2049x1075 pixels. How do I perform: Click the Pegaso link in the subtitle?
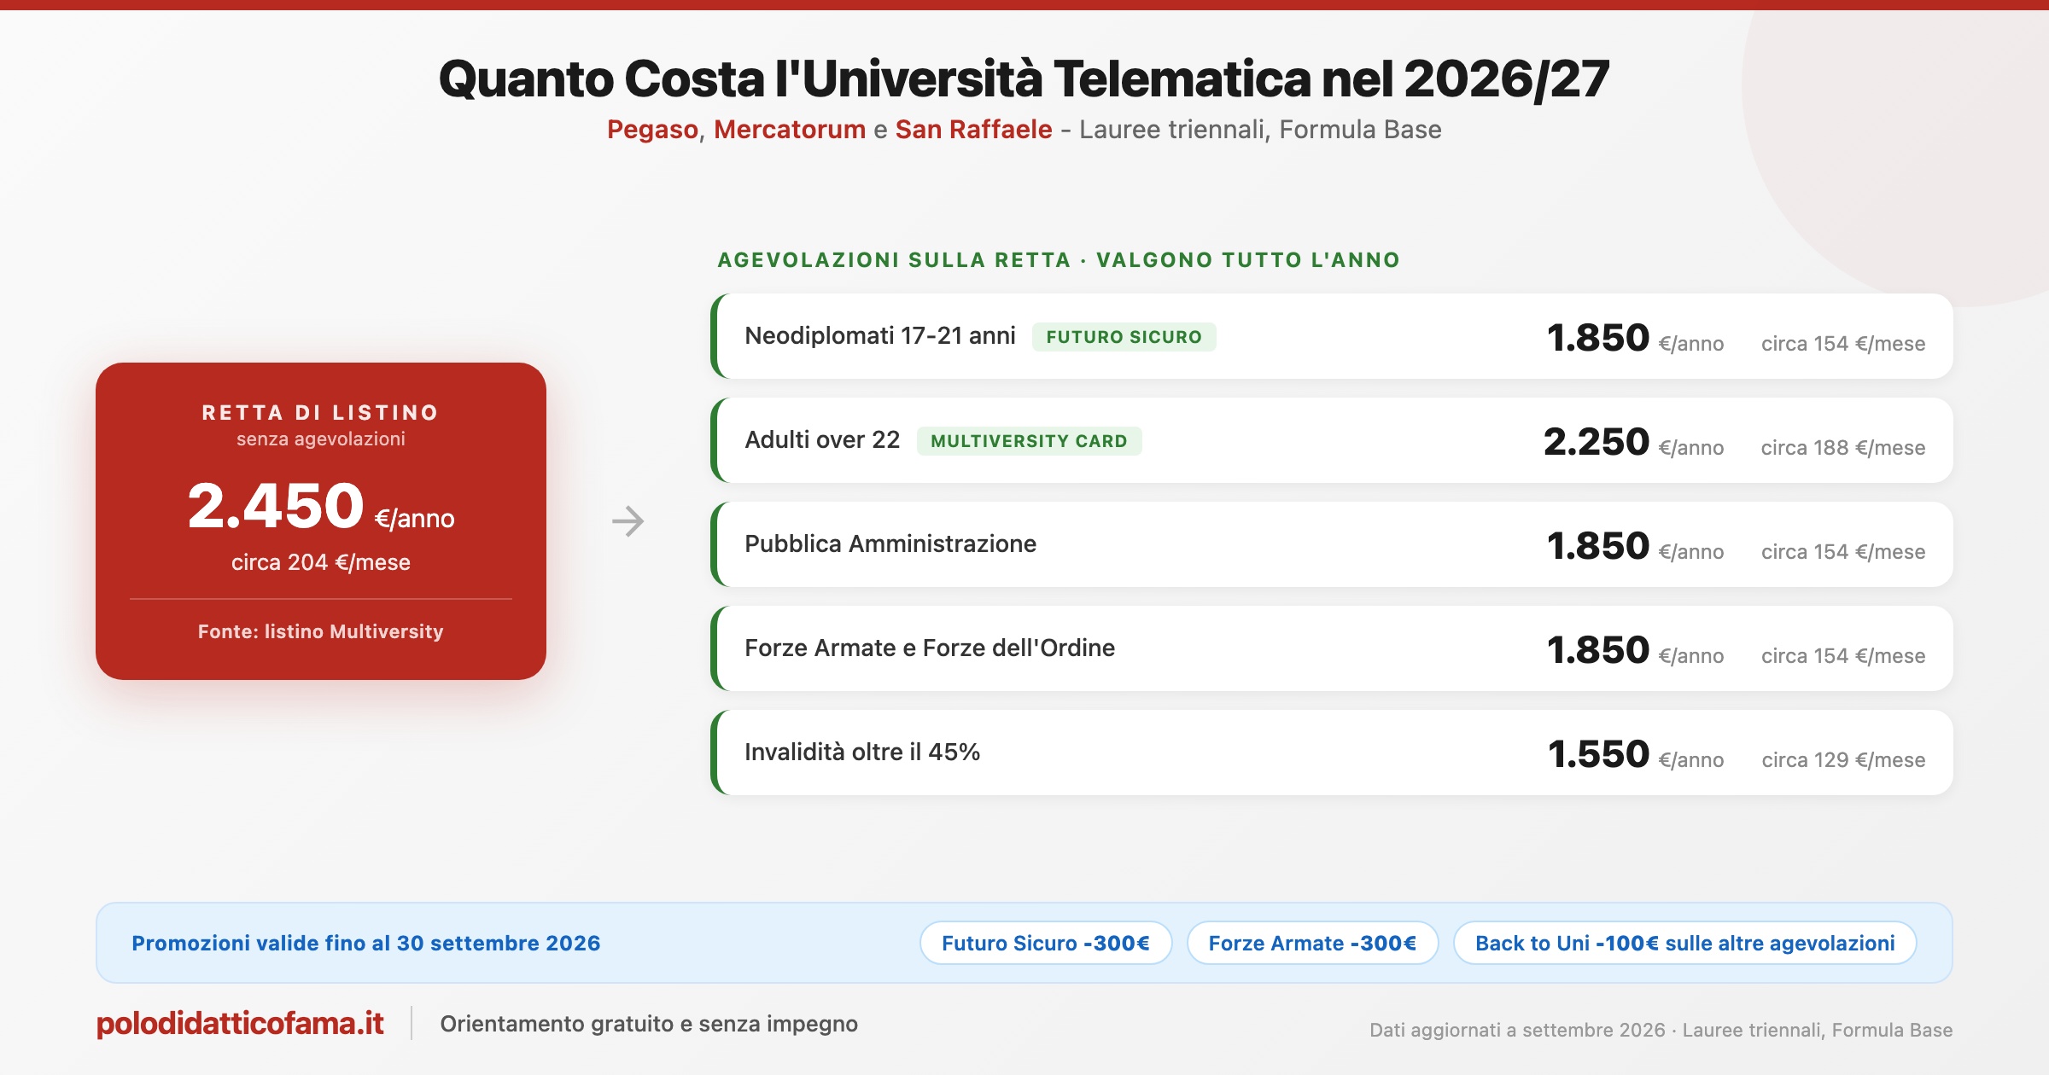coord(652,130)
